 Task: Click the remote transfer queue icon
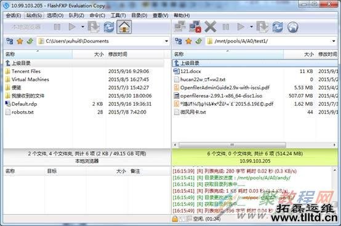click(262, 27)
